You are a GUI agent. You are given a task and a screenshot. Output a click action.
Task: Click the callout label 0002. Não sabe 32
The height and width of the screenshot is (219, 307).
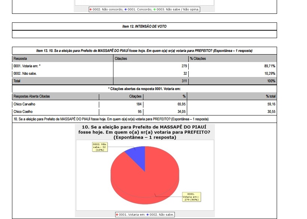pyautogui.click(x=100, y=147)
